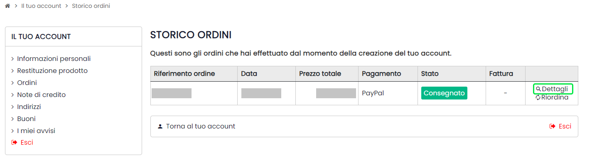
Task: Select Storico ordini breadcrumb item
Action: point(91,6)
